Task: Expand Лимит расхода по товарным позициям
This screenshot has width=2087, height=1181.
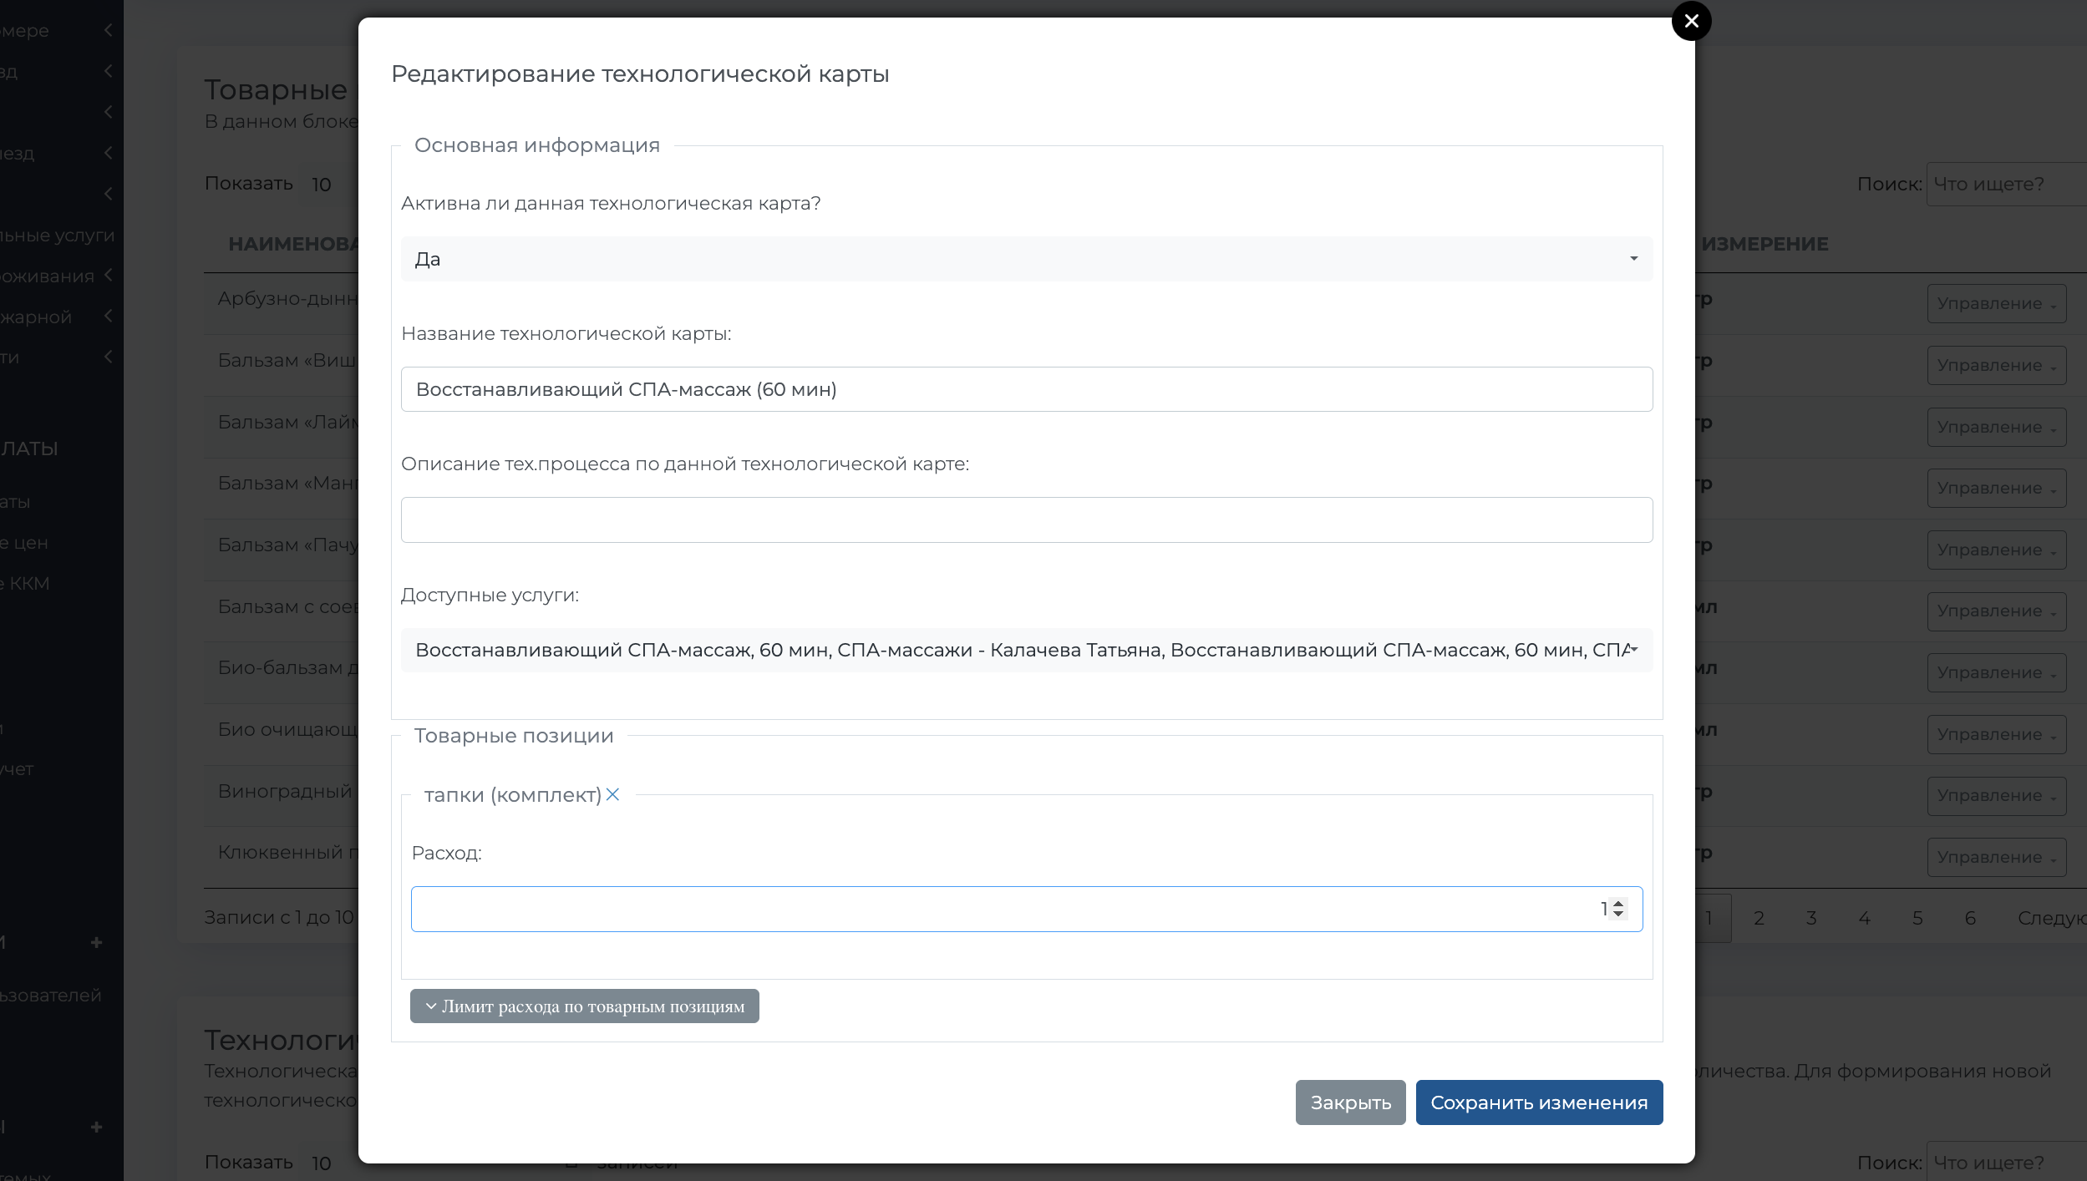Action: (x=584, y=1006)
